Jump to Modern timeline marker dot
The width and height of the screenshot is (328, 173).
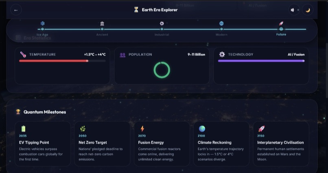coord(221,29)
